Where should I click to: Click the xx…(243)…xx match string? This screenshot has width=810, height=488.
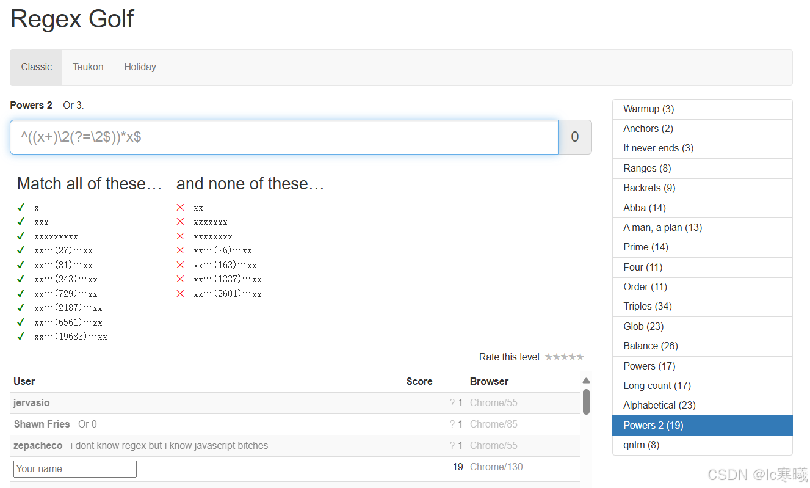point(66,280)
